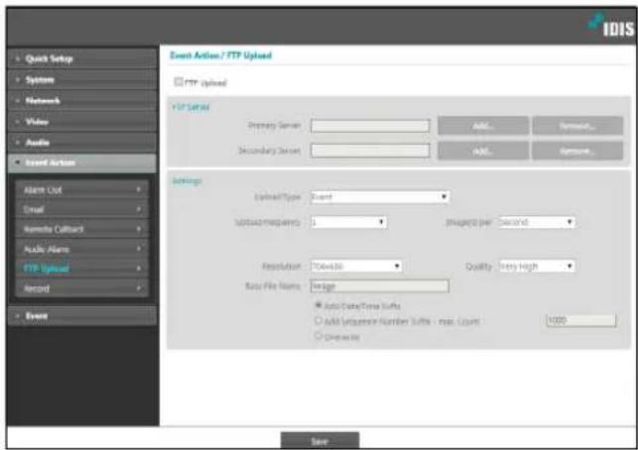Viewport: 638px width, 450px height.
Task: Click the Secondary Server field
Action: tap(369, 151)
